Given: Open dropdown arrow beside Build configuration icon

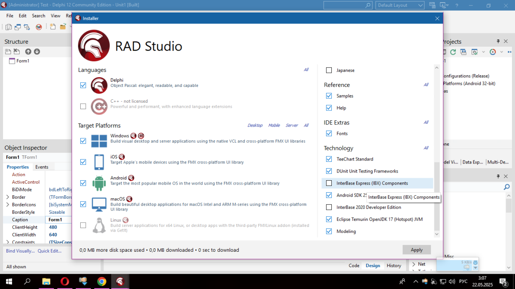Looking at the screenshot, I should pos(483,52).
